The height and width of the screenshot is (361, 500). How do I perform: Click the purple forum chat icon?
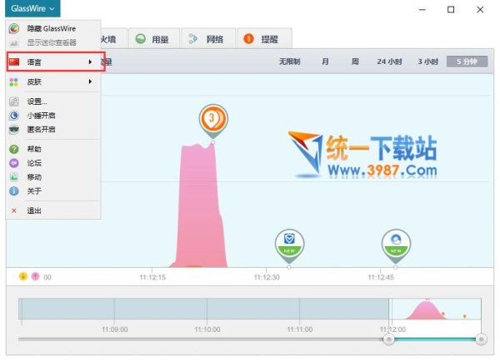point(13,163)
